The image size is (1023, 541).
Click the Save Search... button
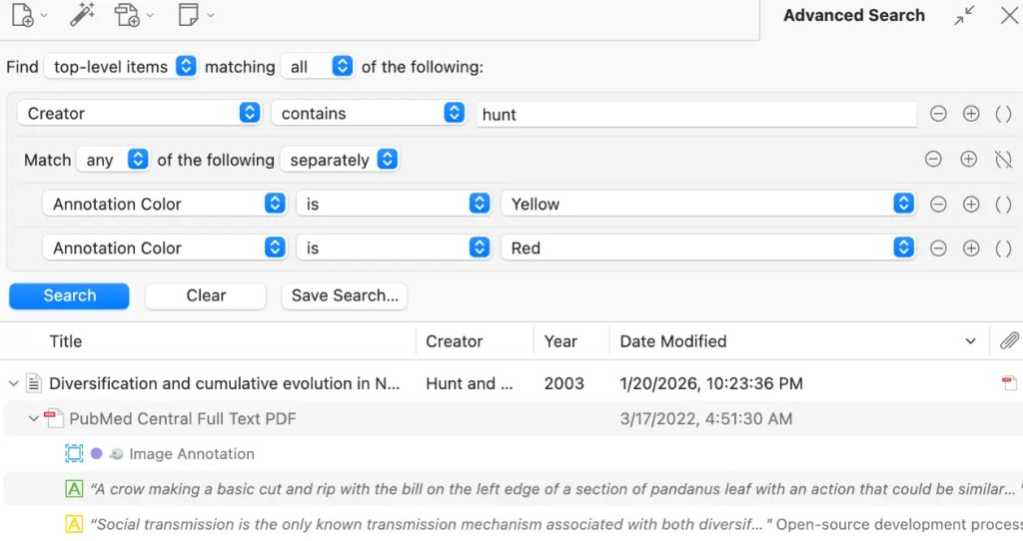345,295
